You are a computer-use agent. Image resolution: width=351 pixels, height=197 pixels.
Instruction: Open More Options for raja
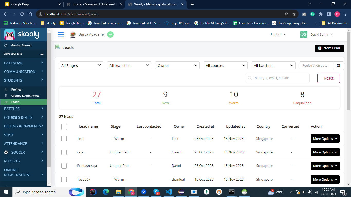tap(325, 152)
